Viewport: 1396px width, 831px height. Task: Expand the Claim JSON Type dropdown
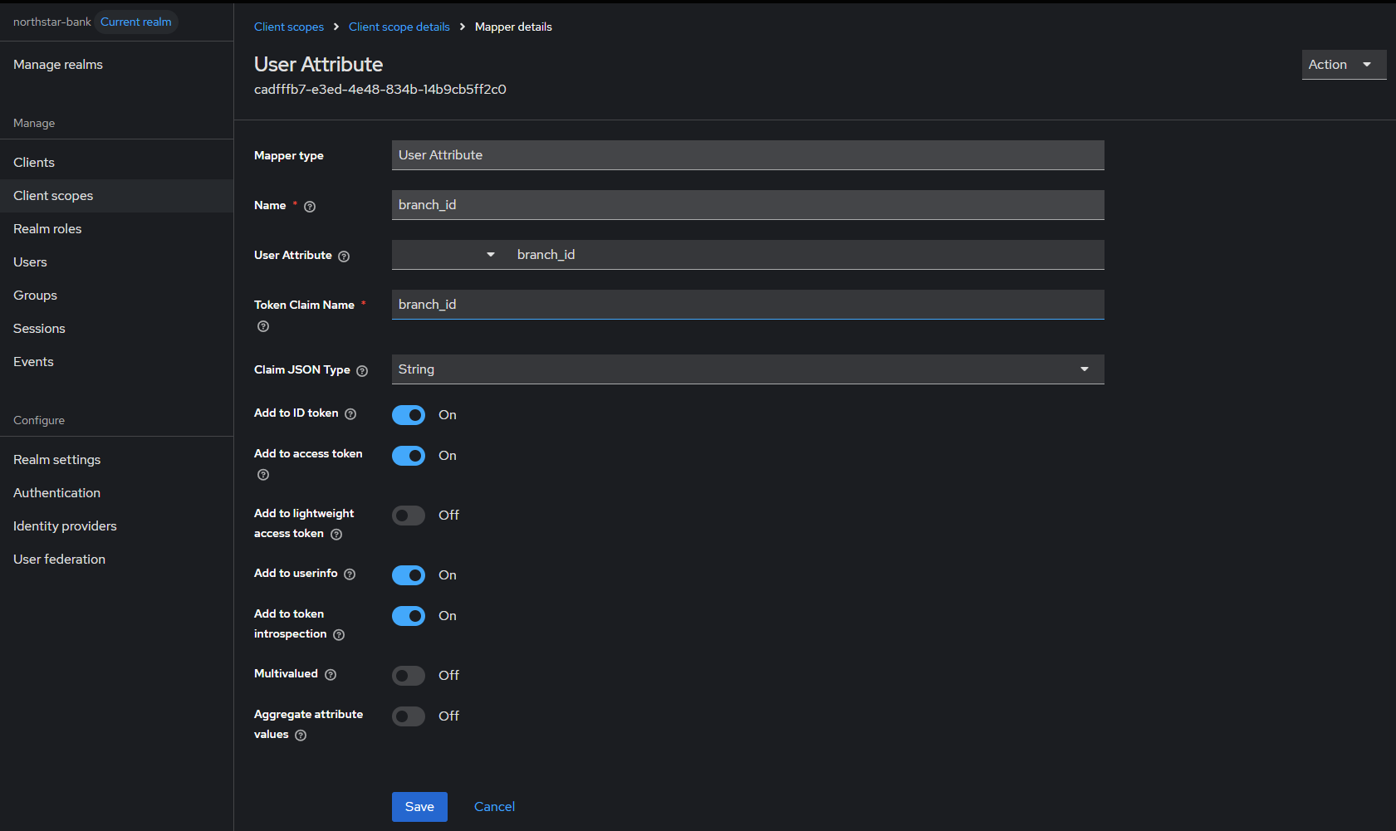[x=747, y=369]
